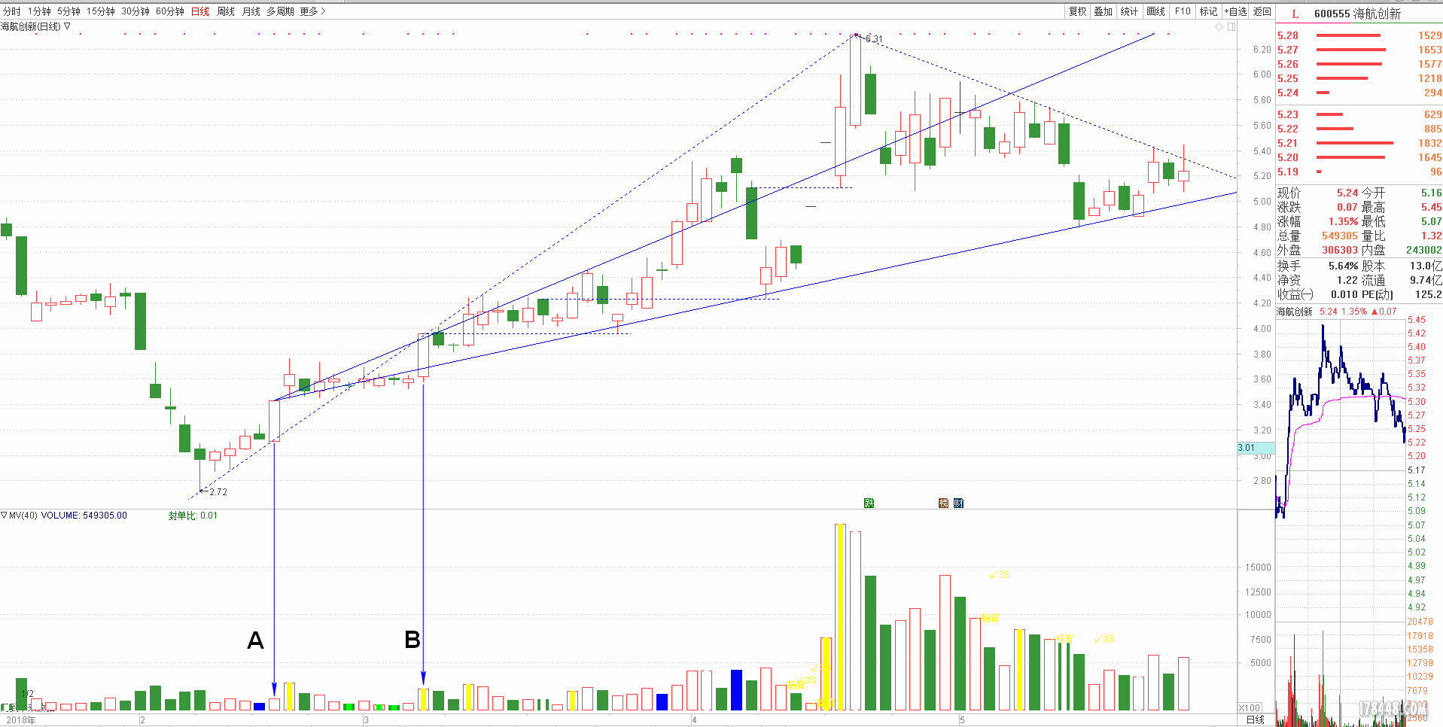
Task: Click the 标记 mark button
Action: (x=1208, y=11)
